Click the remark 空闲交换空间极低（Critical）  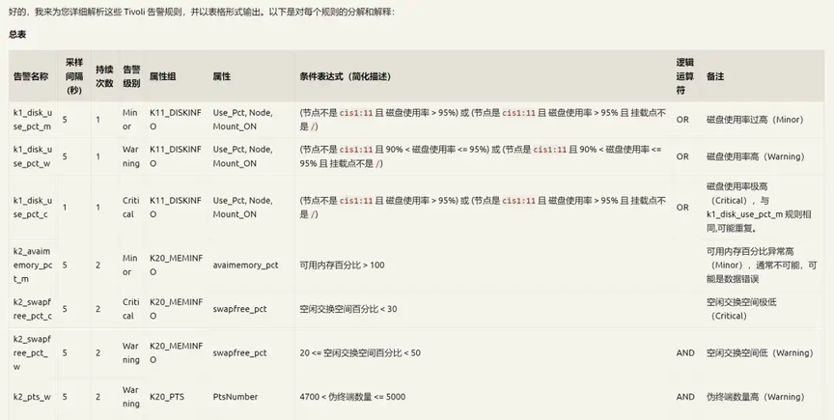pyautogui.click(x=741, y=309)
